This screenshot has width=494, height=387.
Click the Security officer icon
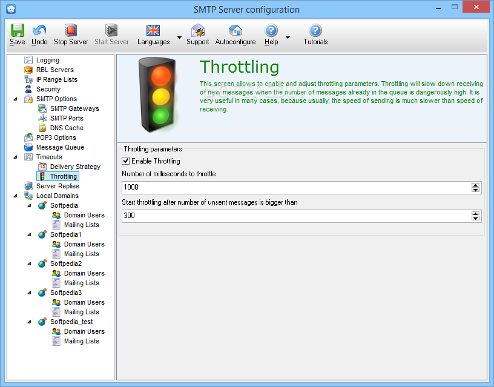pyautogui.click(x=28, y=89)
